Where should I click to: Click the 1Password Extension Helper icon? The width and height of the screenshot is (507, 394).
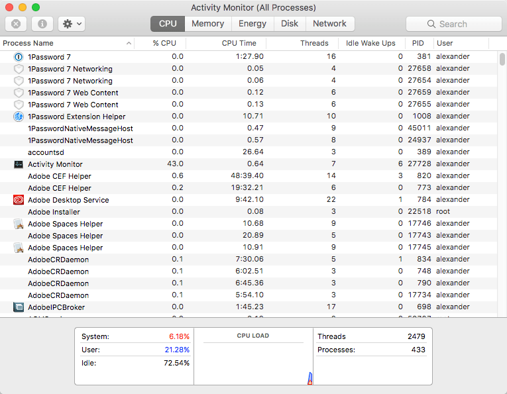[19, 117]
